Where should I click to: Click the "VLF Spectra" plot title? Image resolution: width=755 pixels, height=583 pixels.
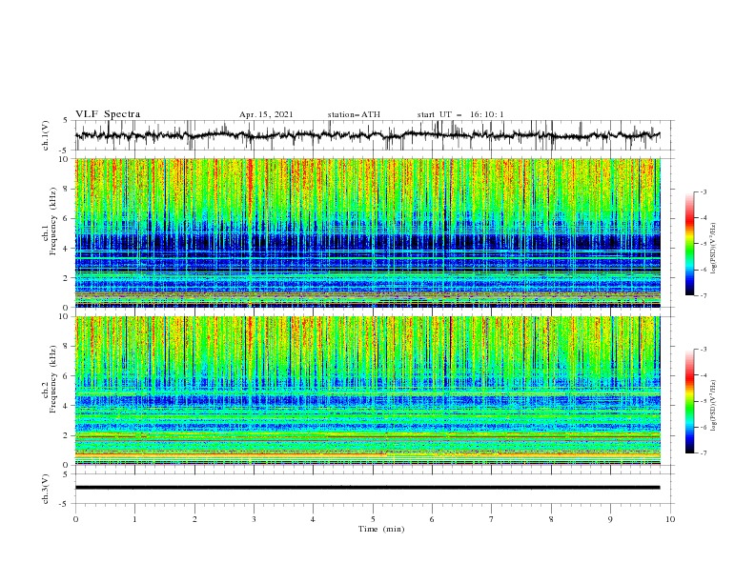(x=108, y=114)
